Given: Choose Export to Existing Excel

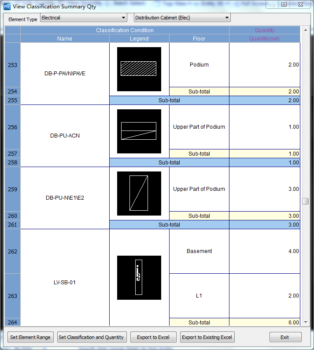Looking at the screenshot, I should point(207,337).
